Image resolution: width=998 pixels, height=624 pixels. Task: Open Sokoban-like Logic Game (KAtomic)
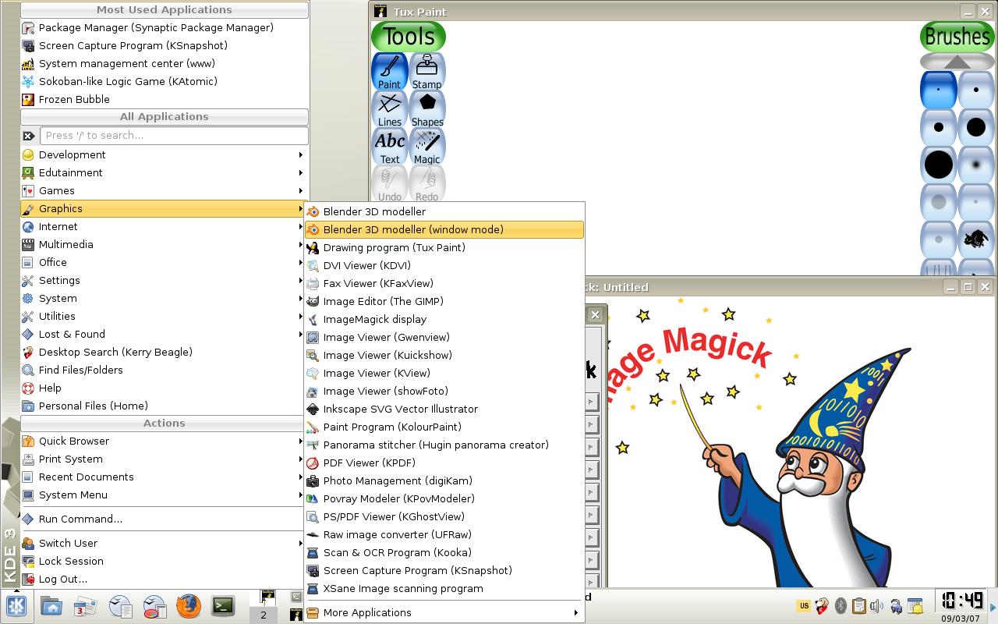coord(165,81)
